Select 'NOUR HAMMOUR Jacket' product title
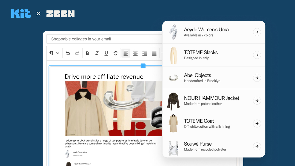The image size is (295, 166). (212, 98)
